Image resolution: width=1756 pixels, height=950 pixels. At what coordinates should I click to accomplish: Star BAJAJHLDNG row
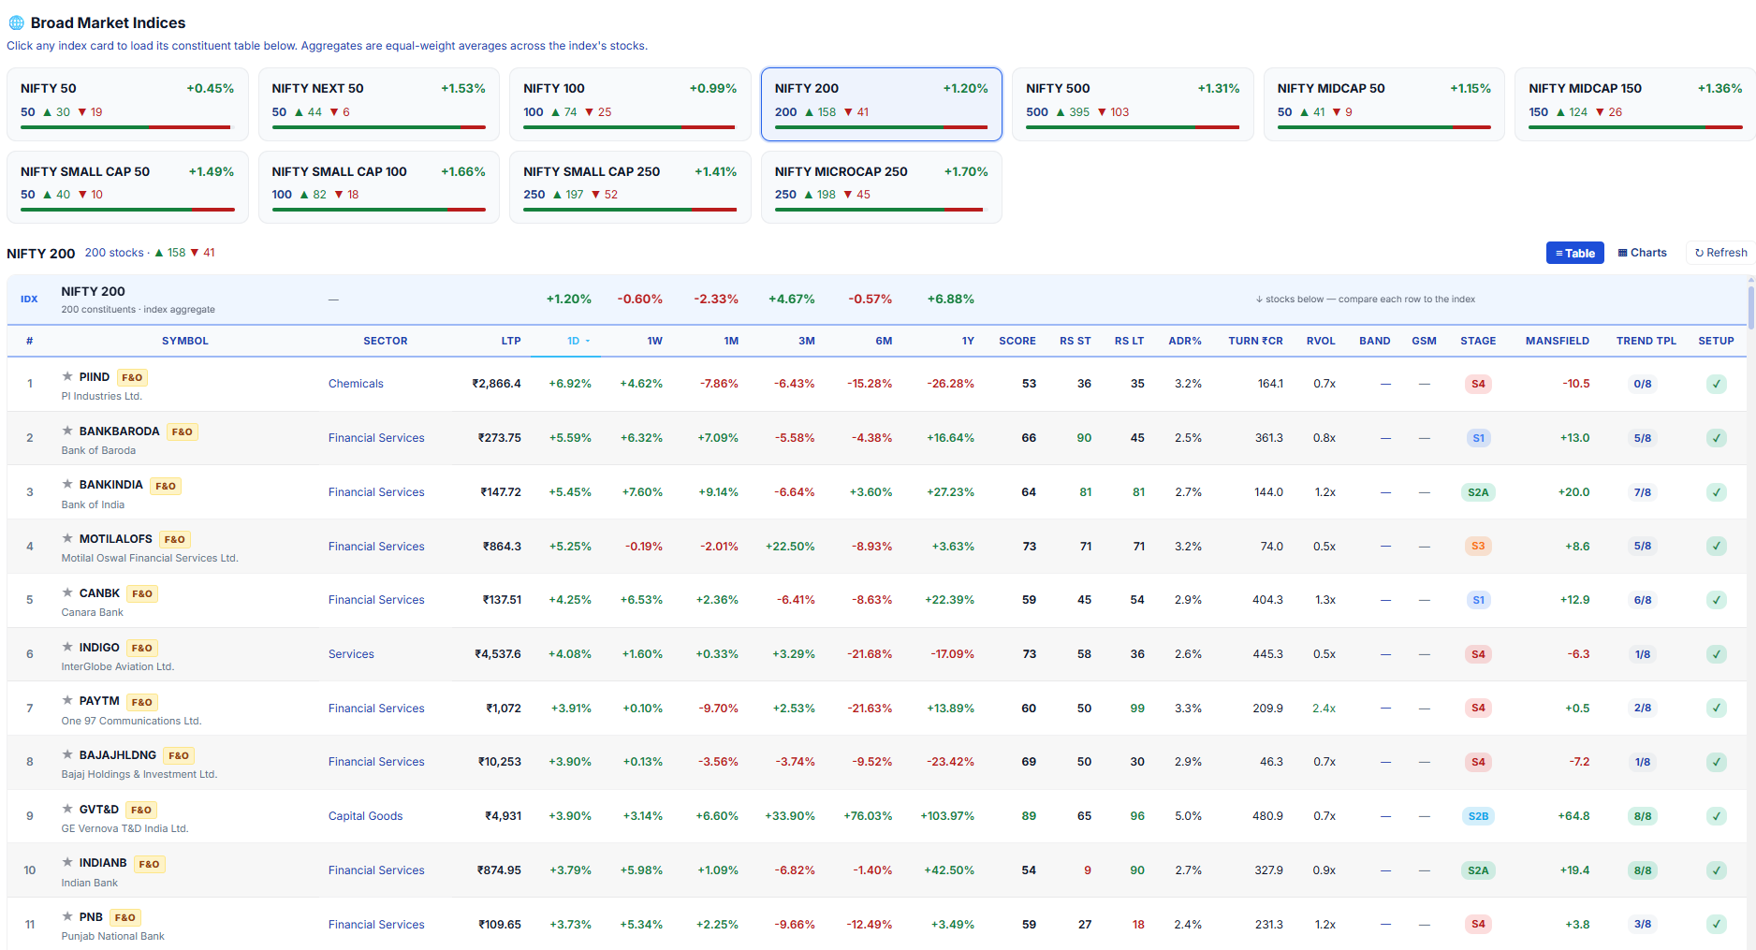click(67, 754)
